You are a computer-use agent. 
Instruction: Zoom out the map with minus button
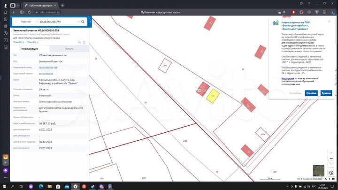(331, 164)
